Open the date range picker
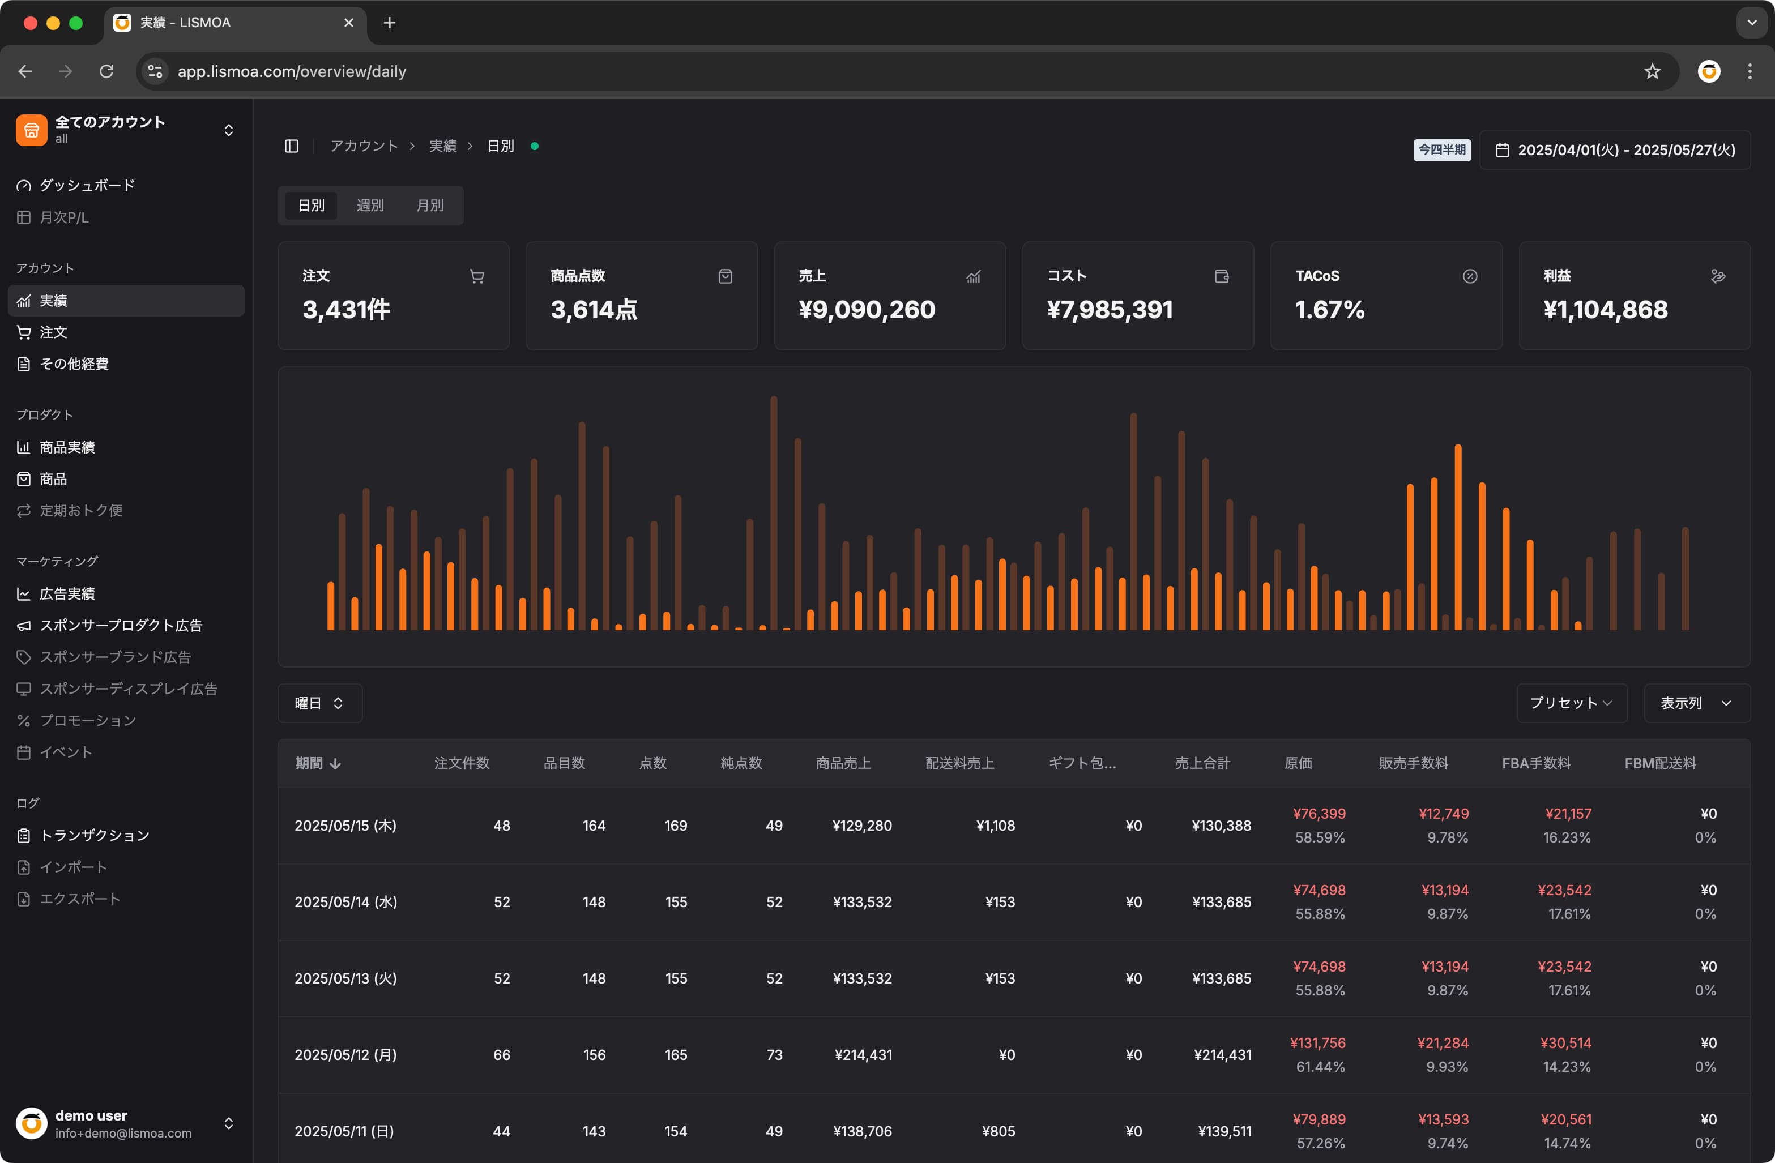 point(1615,150)
